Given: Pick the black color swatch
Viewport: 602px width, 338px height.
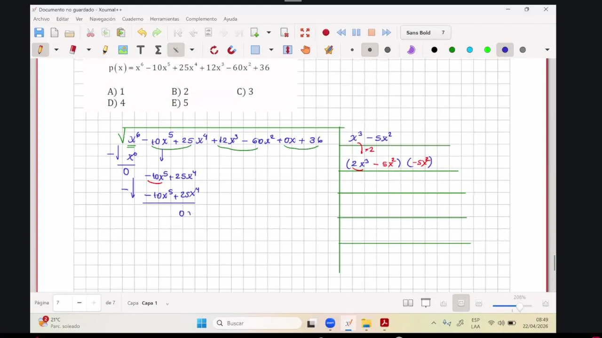Looking at the screenshot, I should pos(434,50).
